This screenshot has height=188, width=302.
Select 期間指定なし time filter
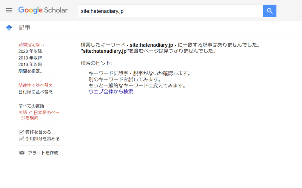31,45
